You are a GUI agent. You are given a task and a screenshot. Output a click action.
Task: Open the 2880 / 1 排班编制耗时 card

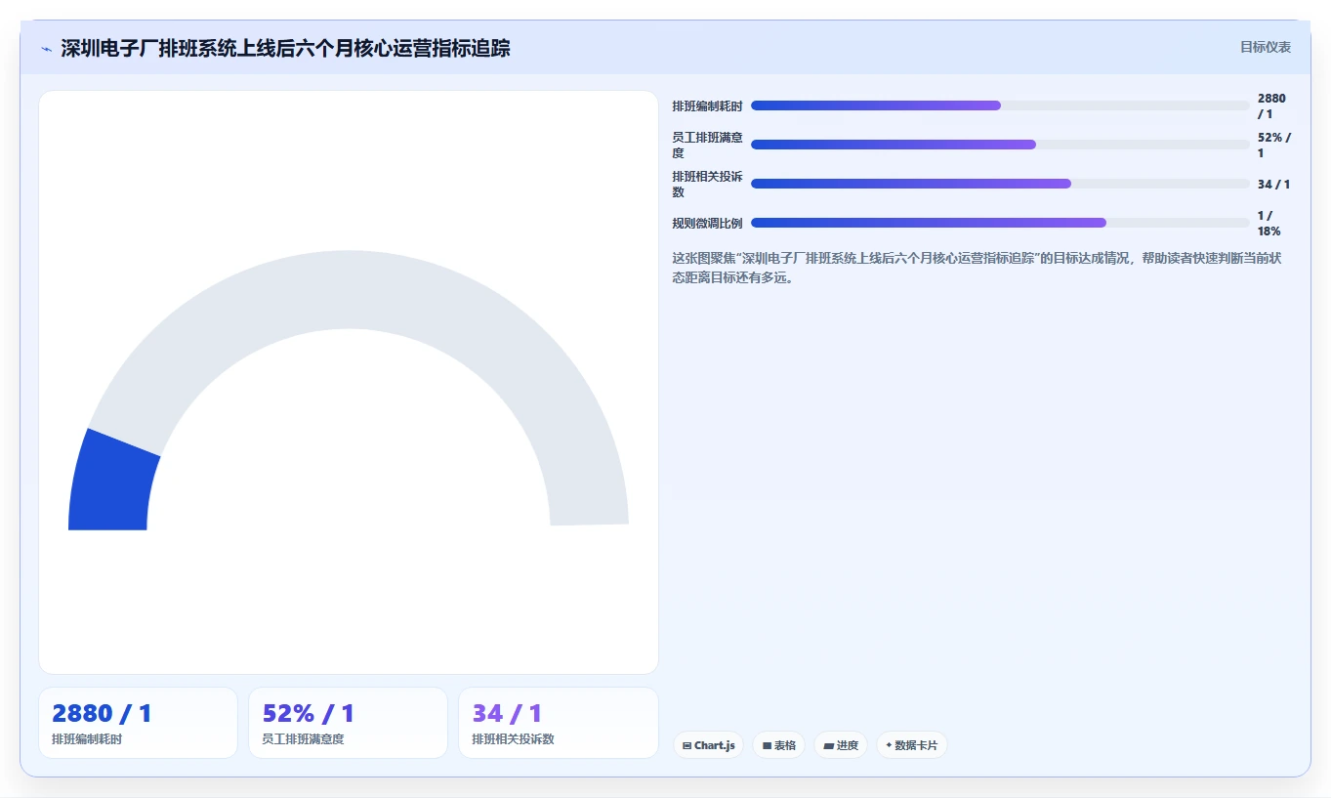pyautogui.click(x=138, y=723)
